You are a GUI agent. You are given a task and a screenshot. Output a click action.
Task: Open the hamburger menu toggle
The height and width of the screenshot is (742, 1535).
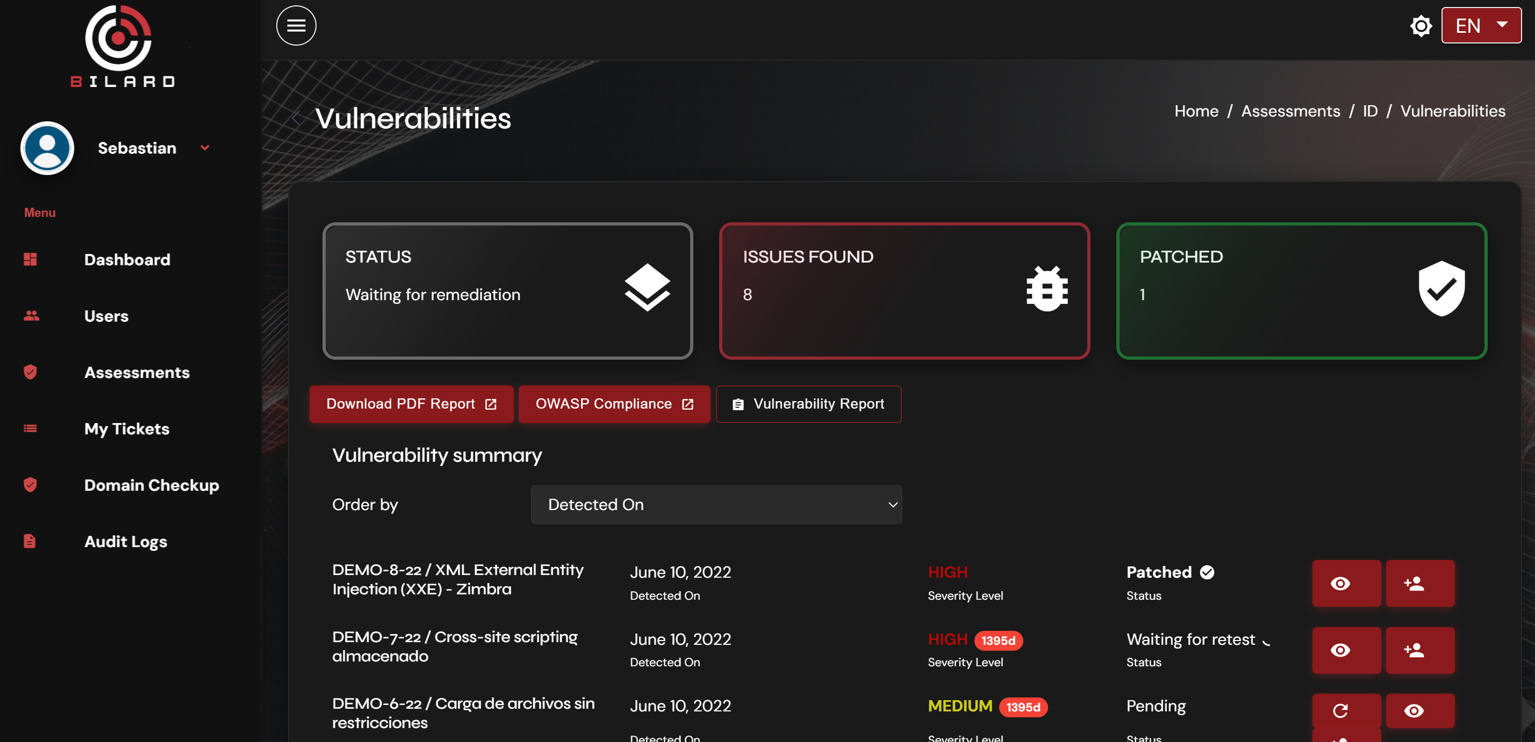(x=296, y=25)
